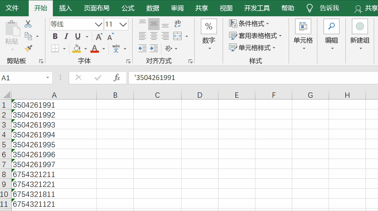
Task: Open 套用表格格式 table format menu
Action: coord(255,36)
